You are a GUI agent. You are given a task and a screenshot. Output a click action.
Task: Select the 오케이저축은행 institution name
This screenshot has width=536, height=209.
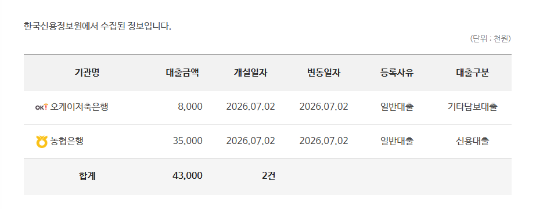(x=79, y=107)
